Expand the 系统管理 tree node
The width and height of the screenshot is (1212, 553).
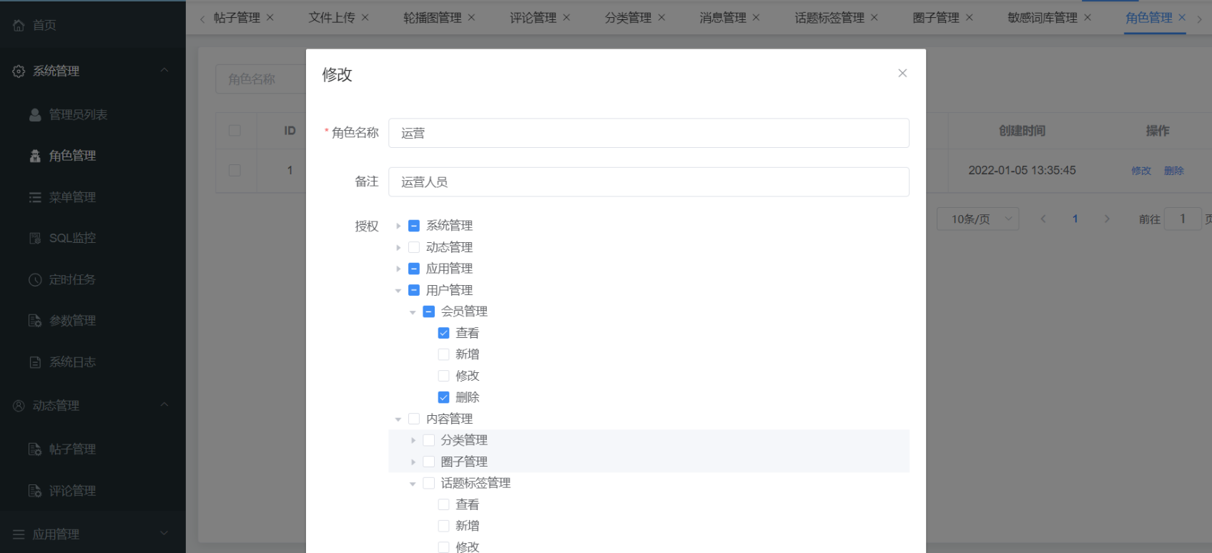[x=398, y=226]
